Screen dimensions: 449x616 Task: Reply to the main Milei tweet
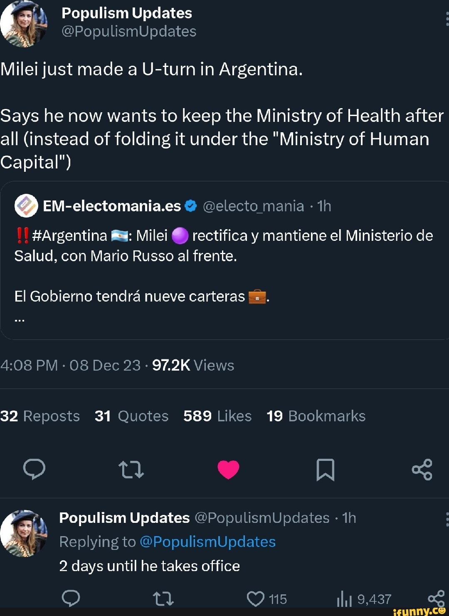coord(34,469)
